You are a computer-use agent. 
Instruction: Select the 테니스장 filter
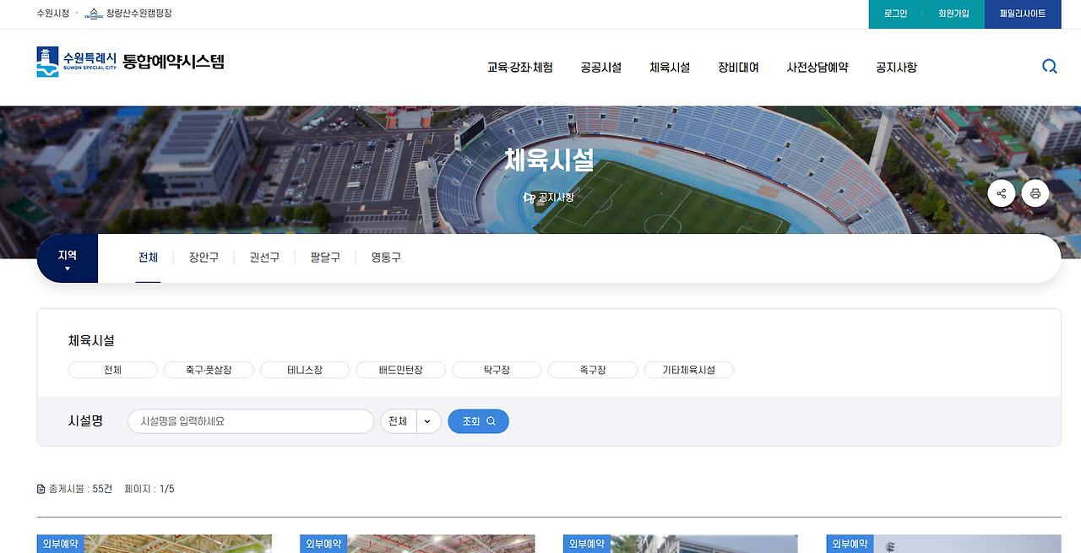pos(305,370)
